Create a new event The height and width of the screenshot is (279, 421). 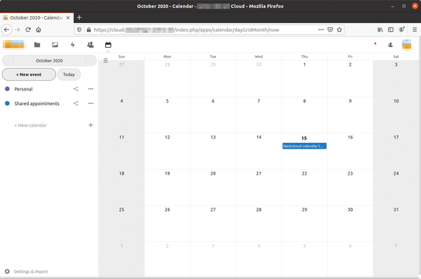coord(29,74)
